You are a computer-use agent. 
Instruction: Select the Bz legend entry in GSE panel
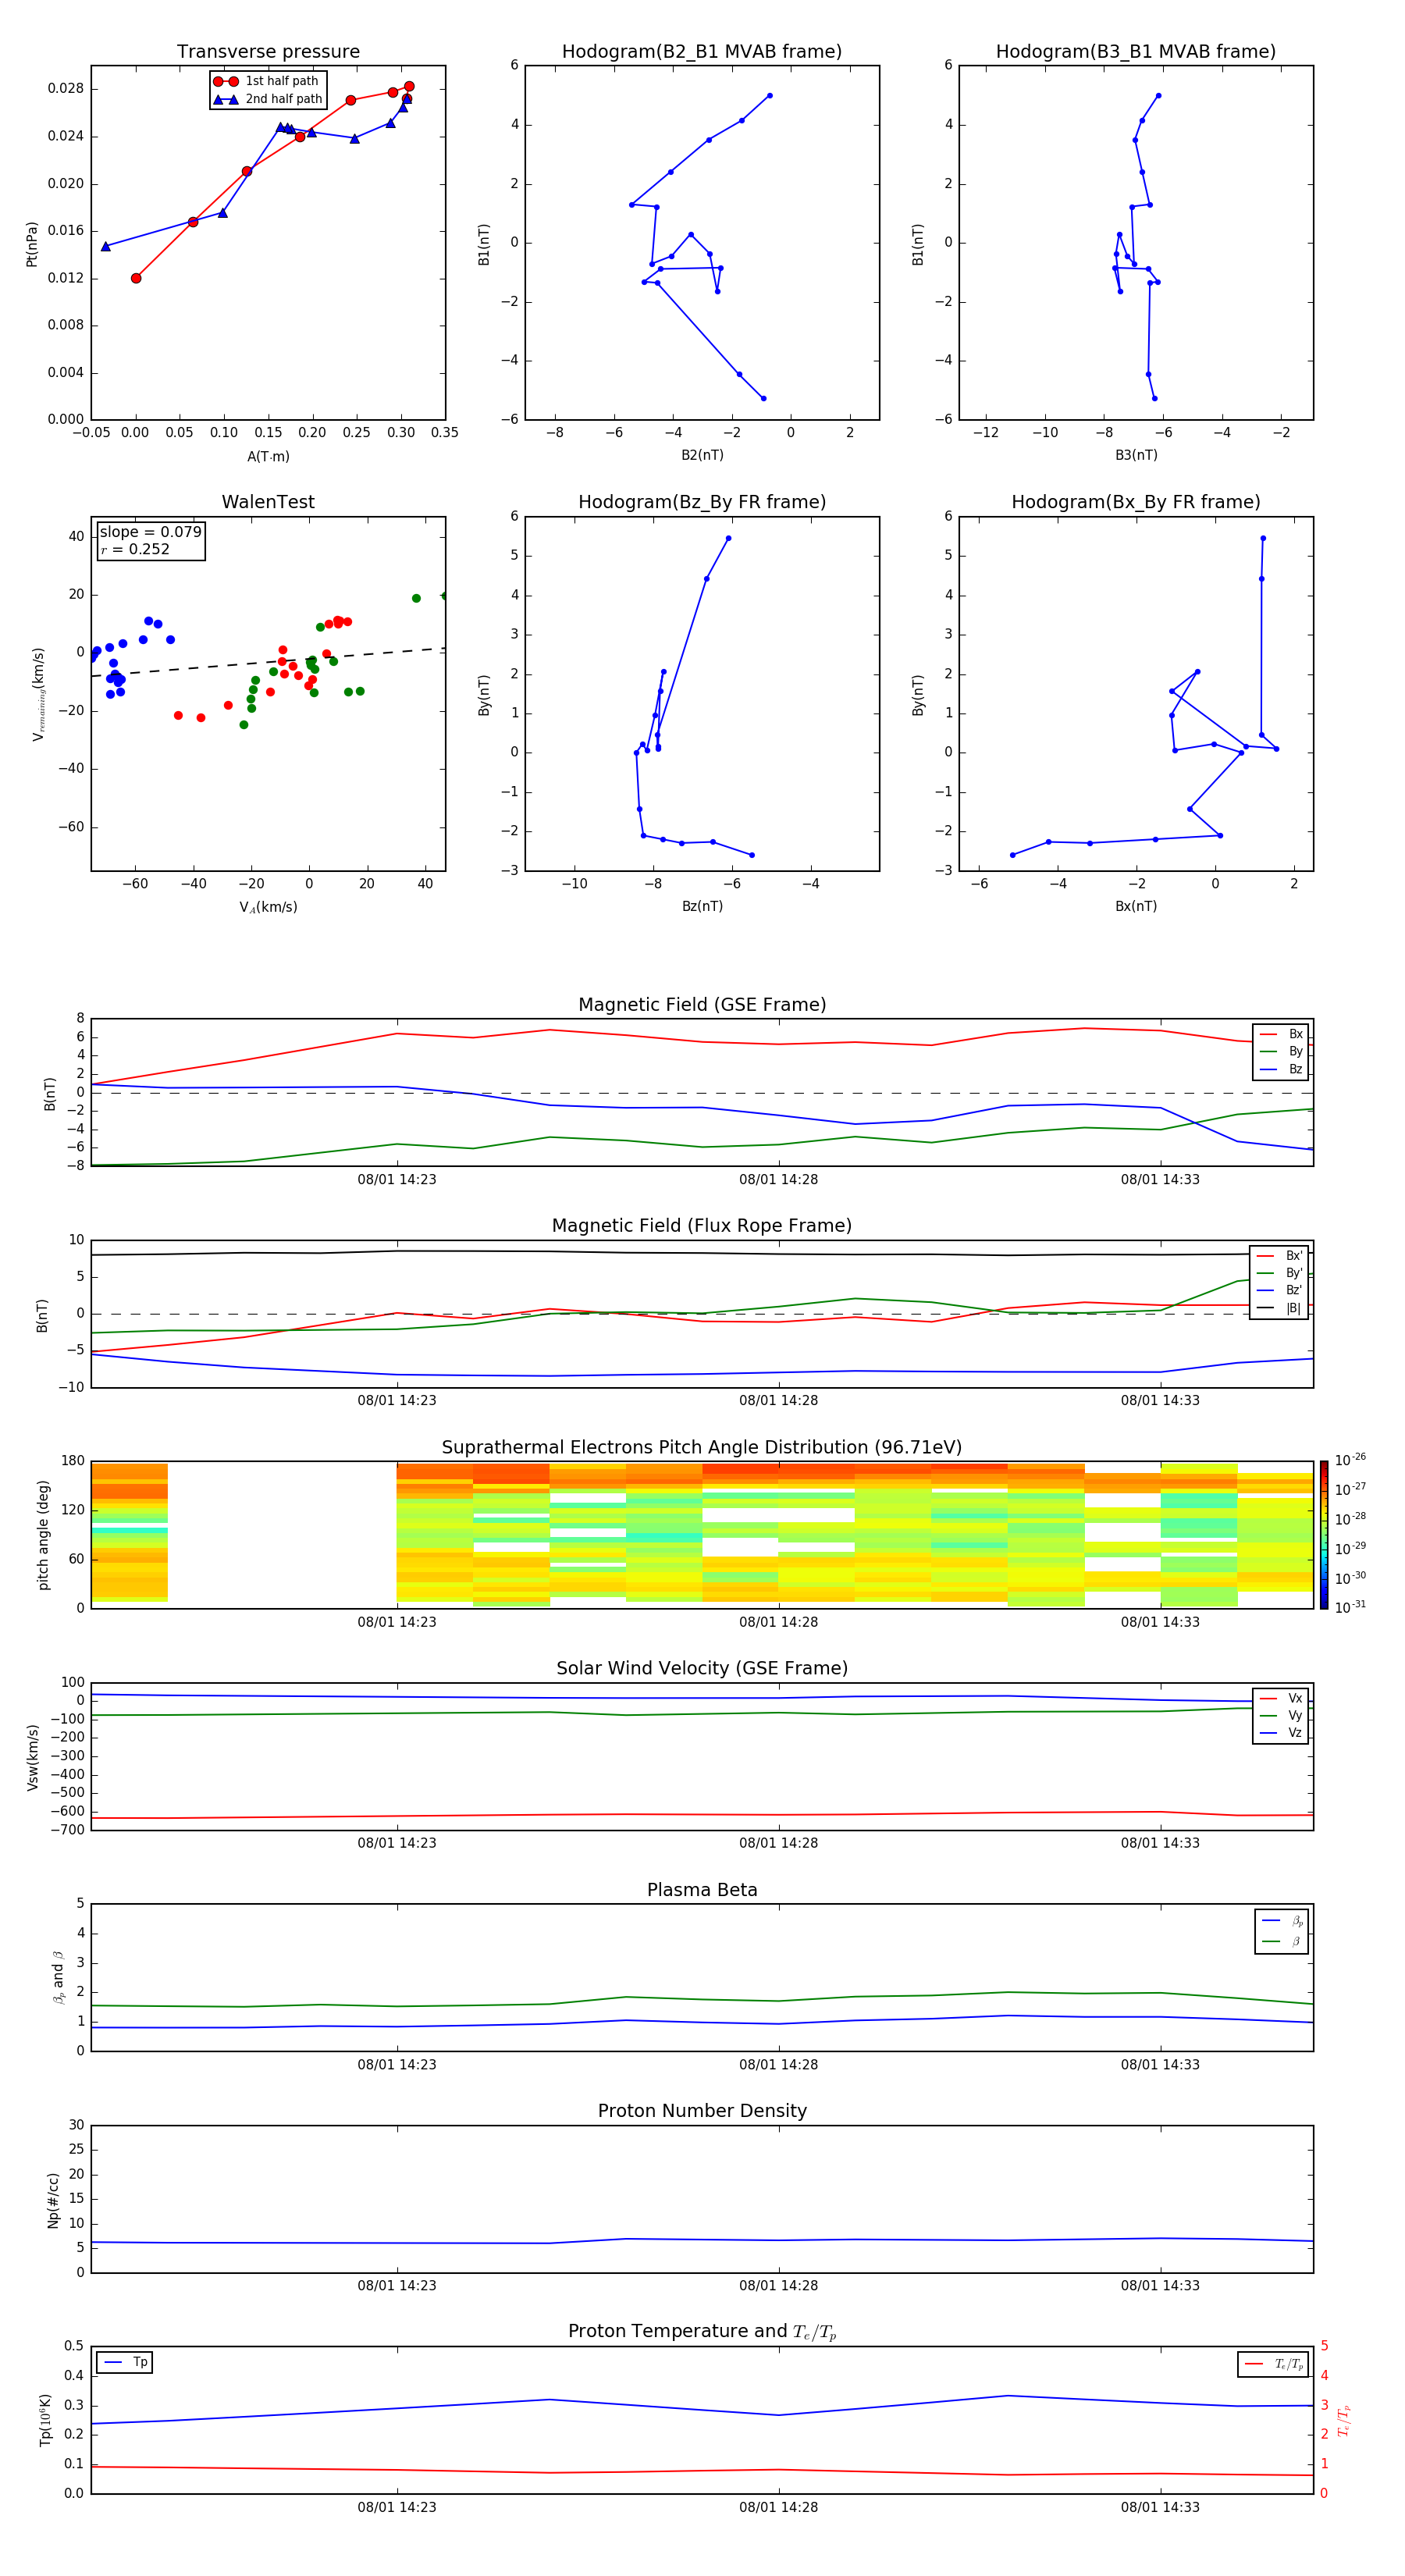coord(1282,1069)
